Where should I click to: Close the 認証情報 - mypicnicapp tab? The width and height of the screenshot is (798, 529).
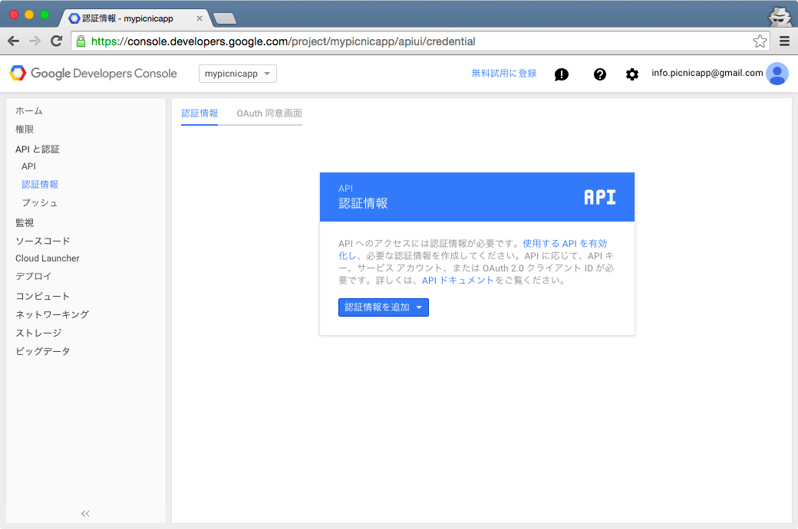point(199,18)
